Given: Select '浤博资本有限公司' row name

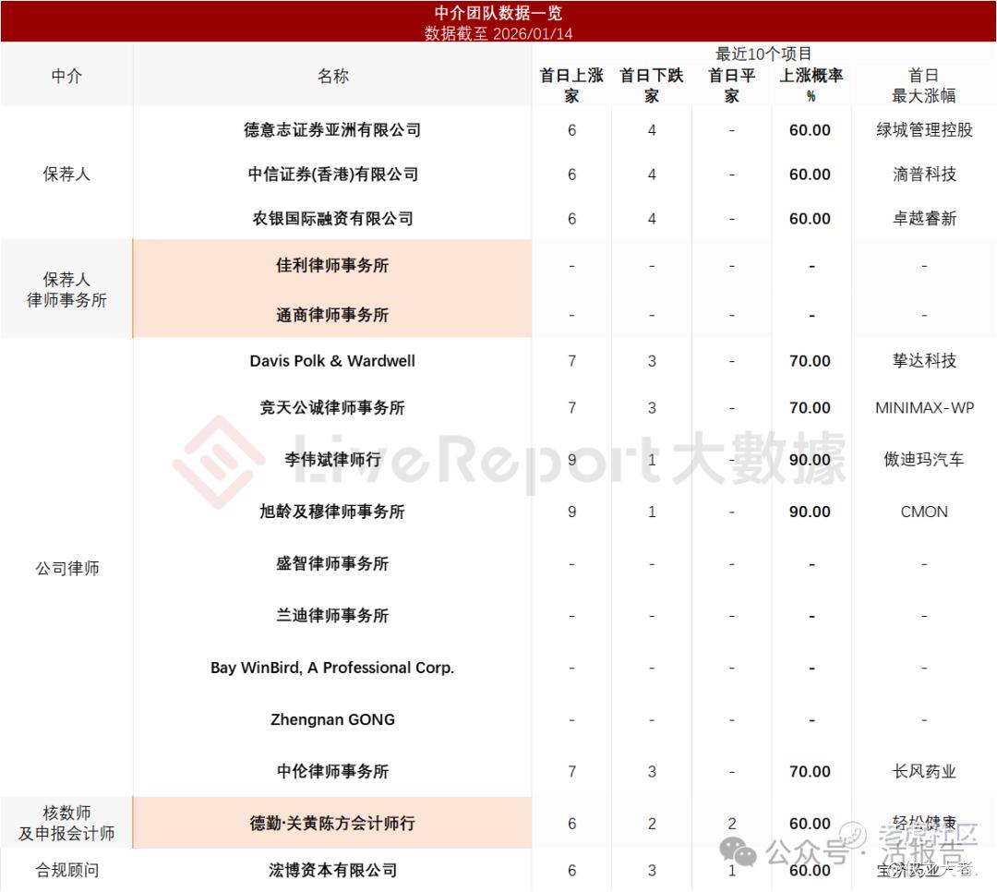Looking at the screenshot, I should pyautogui.click(x=332, y=870).
